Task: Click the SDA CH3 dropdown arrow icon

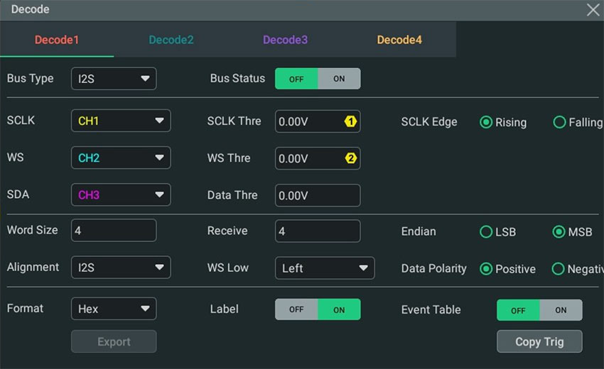Action: pos(159,194)
